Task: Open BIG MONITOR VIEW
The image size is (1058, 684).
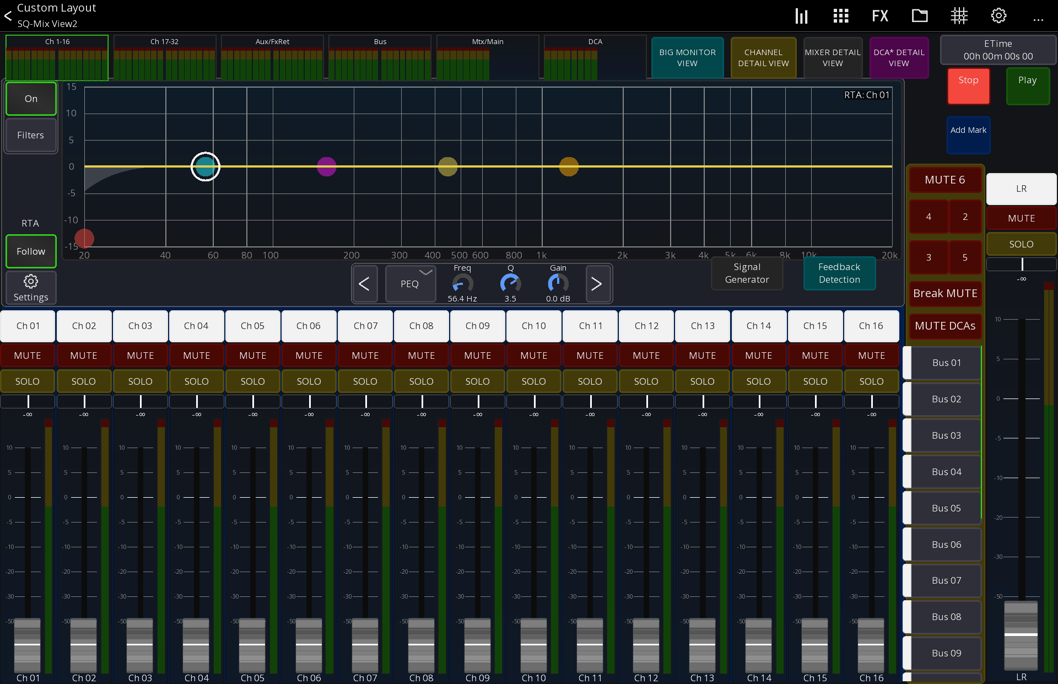Action: [687, 58]
